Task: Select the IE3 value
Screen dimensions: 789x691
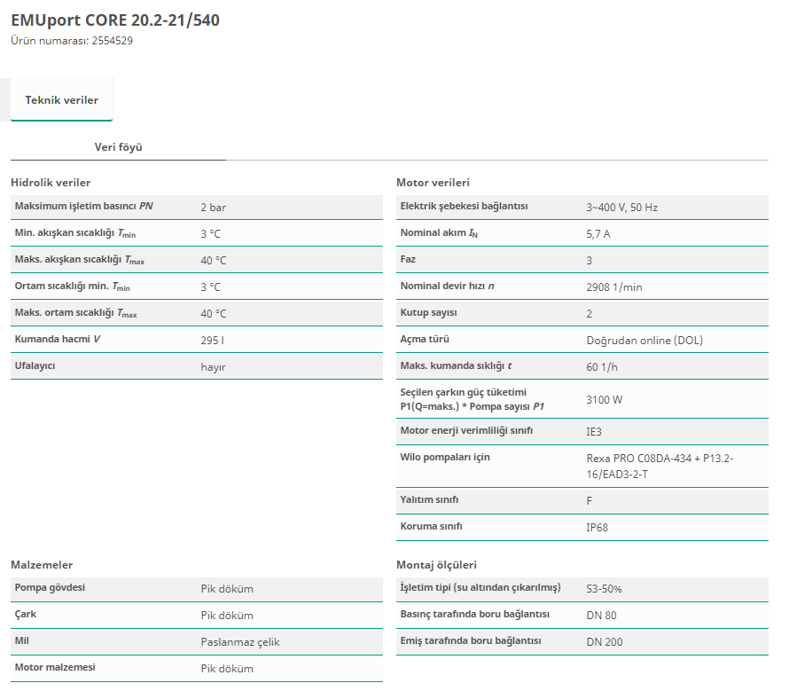Action: pos(594,432)
